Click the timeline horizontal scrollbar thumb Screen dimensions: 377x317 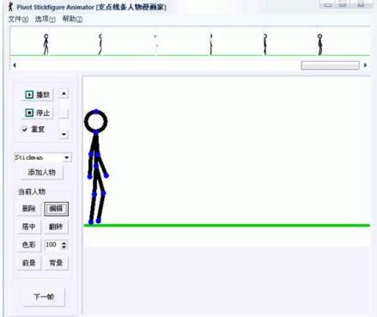[330, 65]
